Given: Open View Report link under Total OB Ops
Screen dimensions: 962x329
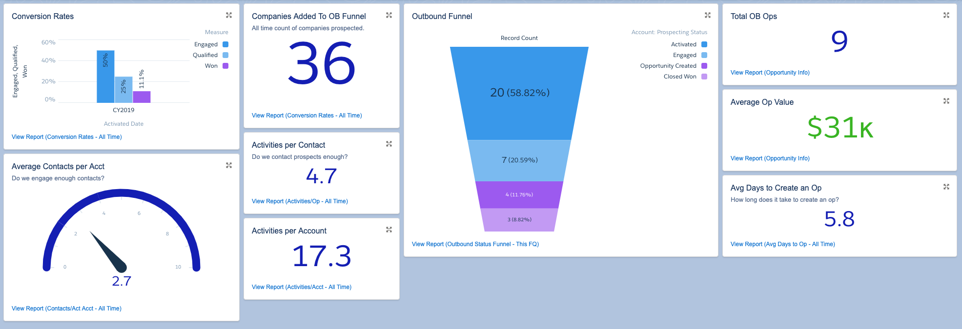Looking at the screenshot, I should (x=770, y=73).
